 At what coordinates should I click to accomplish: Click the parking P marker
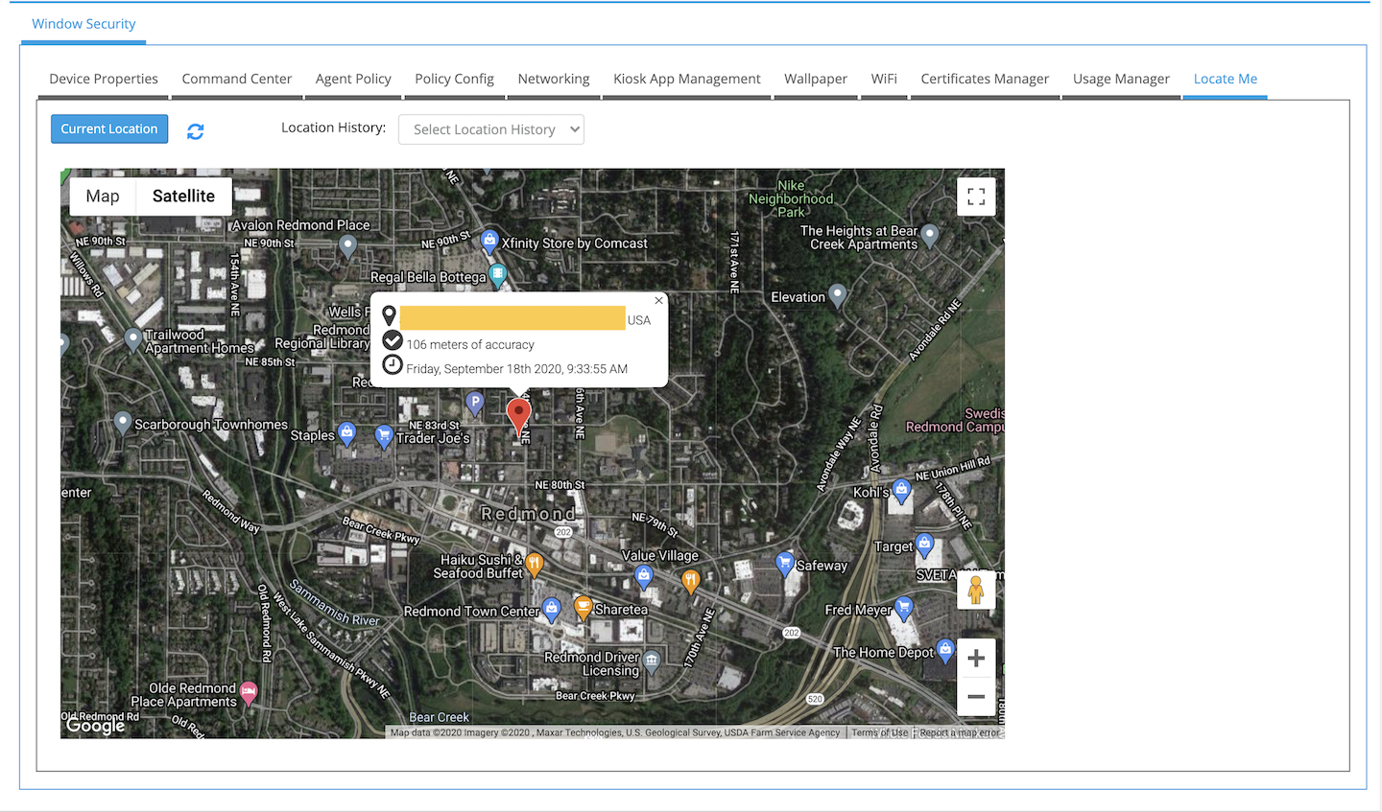tap(474, 403)
